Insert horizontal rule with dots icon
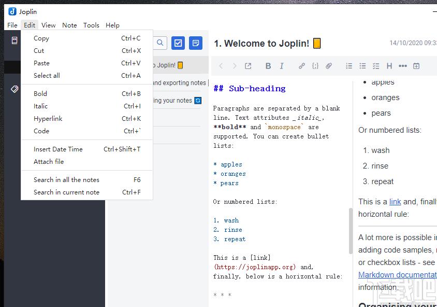The width and height of the screenshot is (437, 307). point(403,66)
